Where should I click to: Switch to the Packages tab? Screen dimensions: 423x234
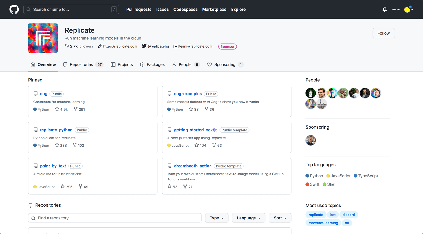coord(152,64)
